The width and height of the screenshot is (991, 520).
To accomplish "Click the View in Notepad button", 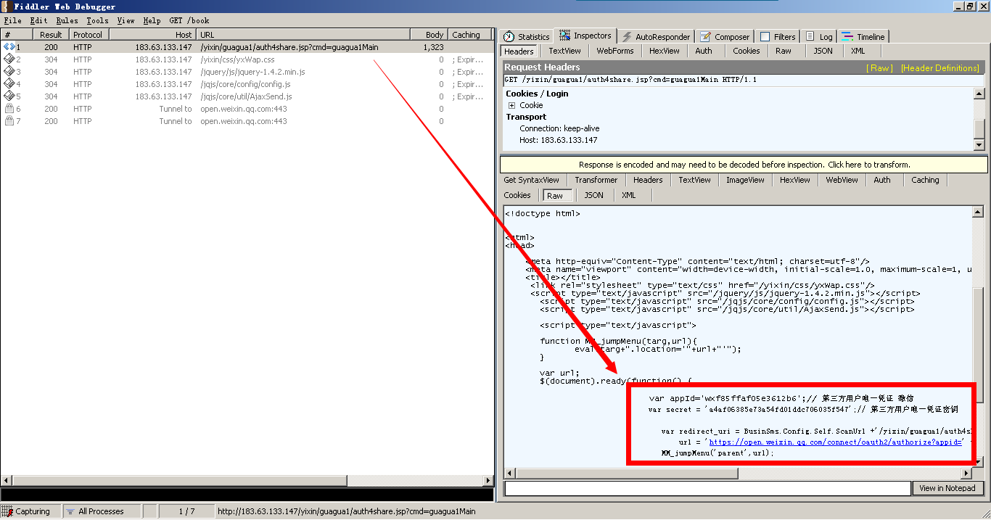I will (x=947, y=488).
